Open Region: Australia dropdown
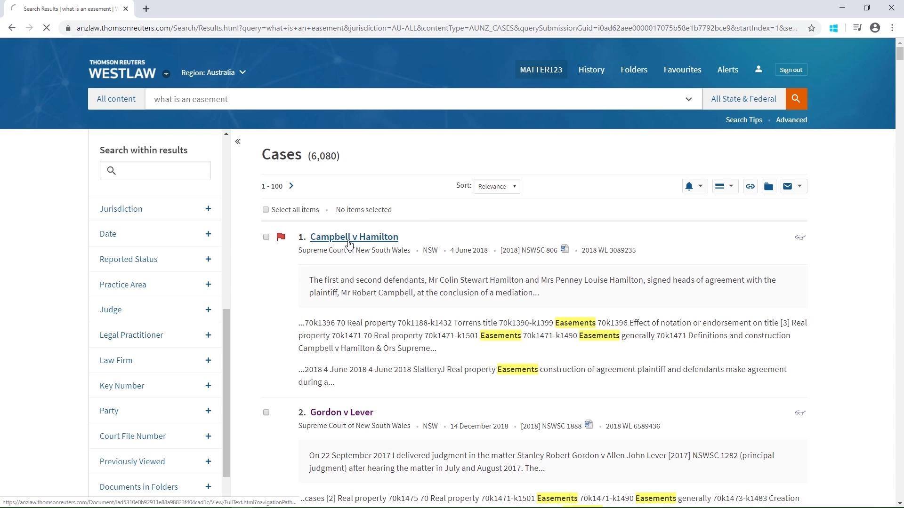 pyautogui.click(x=213, y=72)
